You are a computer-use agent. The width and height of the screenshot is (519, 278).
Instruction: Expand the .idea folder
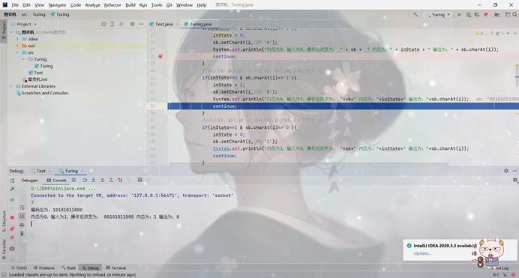click(x=17, y=39)
